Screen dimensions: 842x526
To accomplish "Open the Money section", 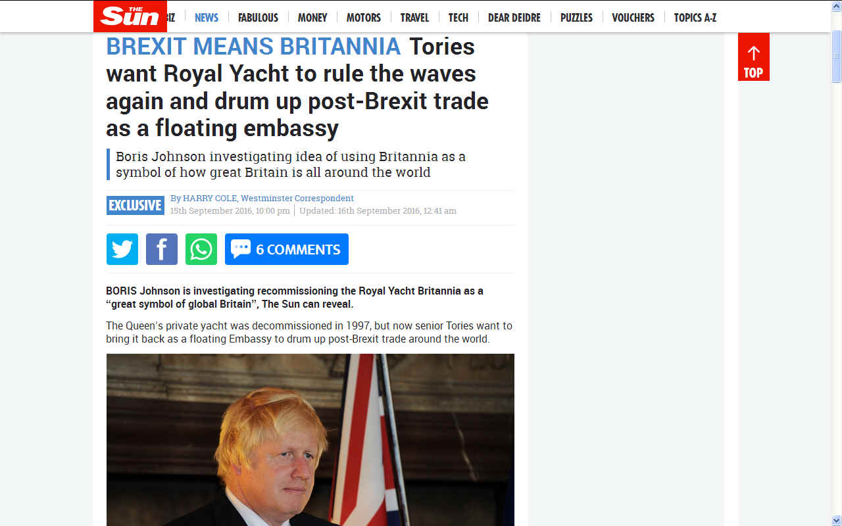I will point(312,18).
